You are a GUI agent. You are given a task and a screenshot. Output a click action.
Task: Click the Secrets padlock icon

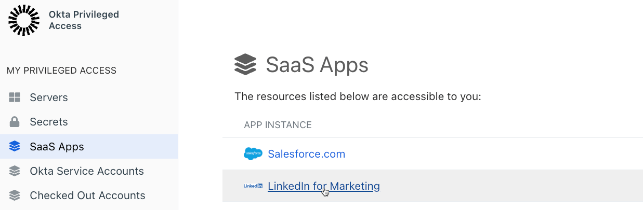(x=15, y=122)
